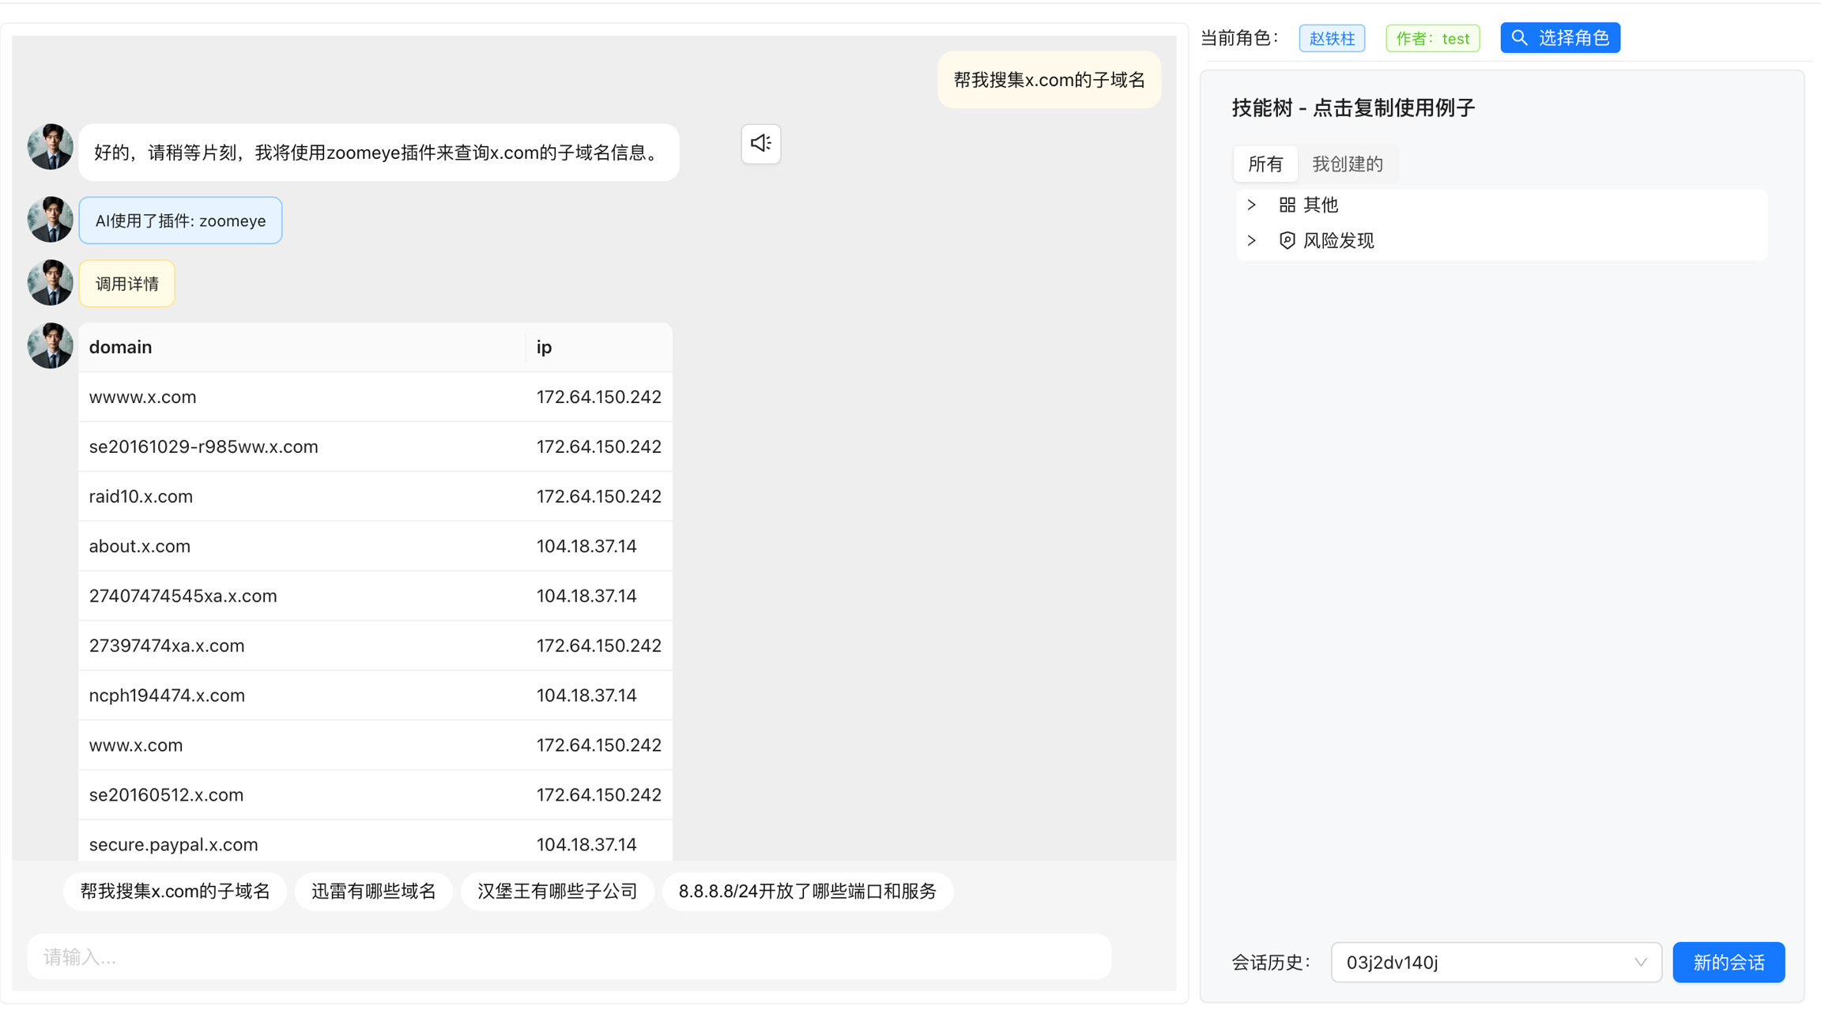Start a new chat with 新的会话
The image size is (1821, 1014).
pos(1728,962)
